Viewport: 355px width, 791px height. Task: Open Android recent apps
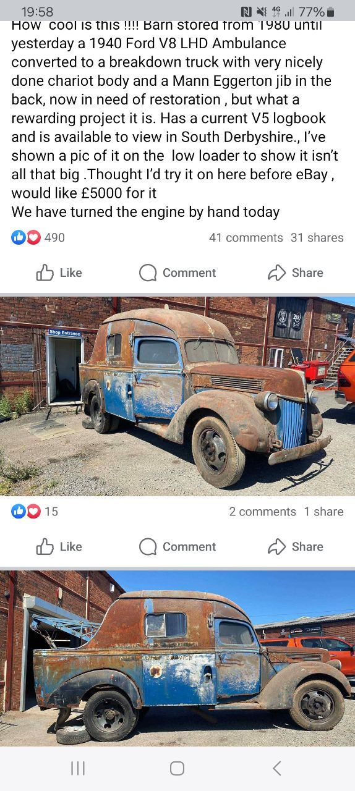click(78, 768)
